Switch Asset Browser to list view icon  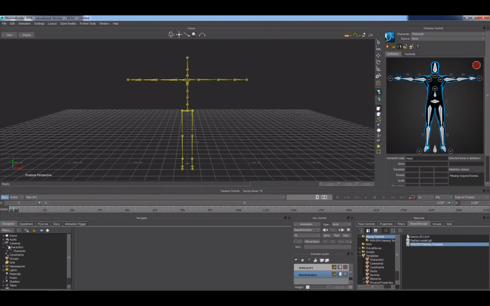(386, 231)
